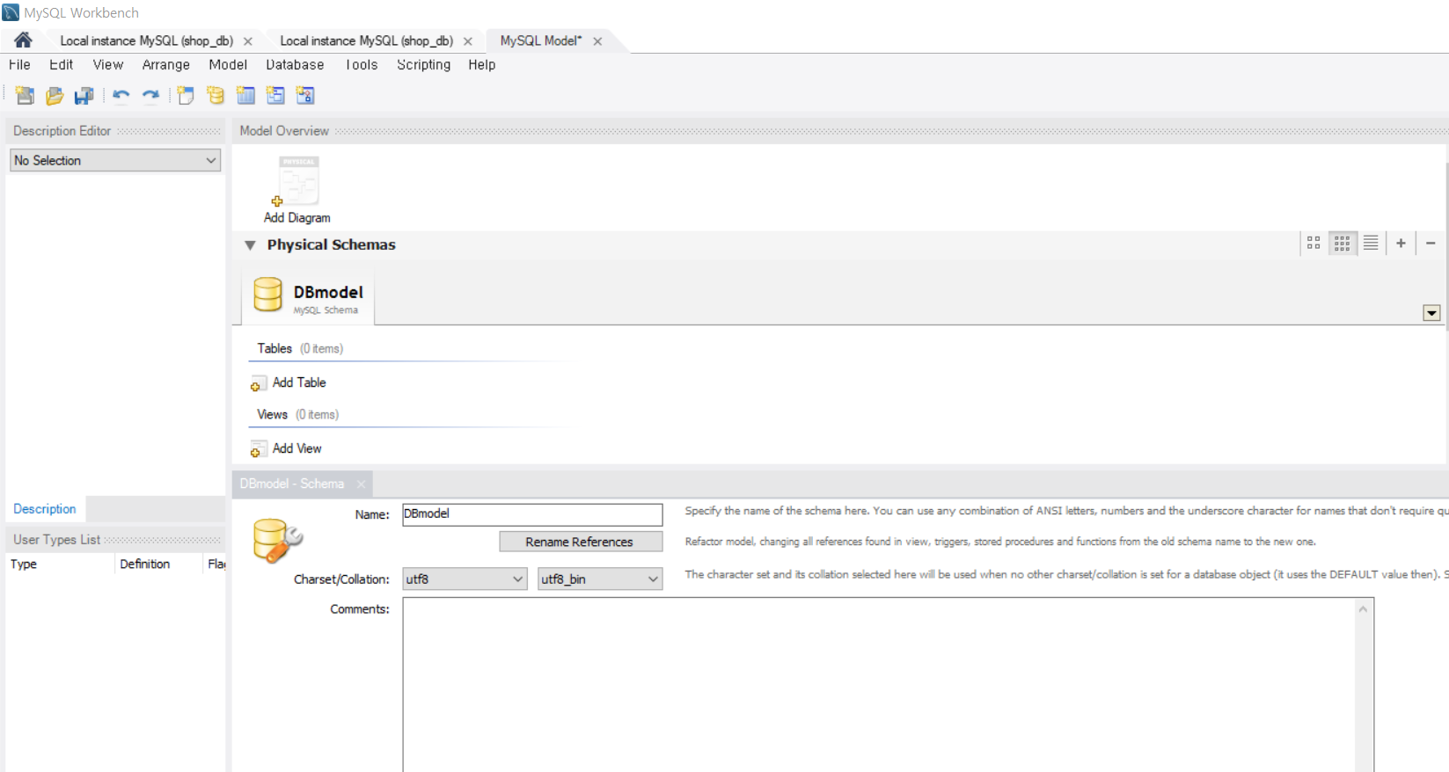Redo the last action
The width and height of the screenshot is (1449, 772).
point(151,96)
